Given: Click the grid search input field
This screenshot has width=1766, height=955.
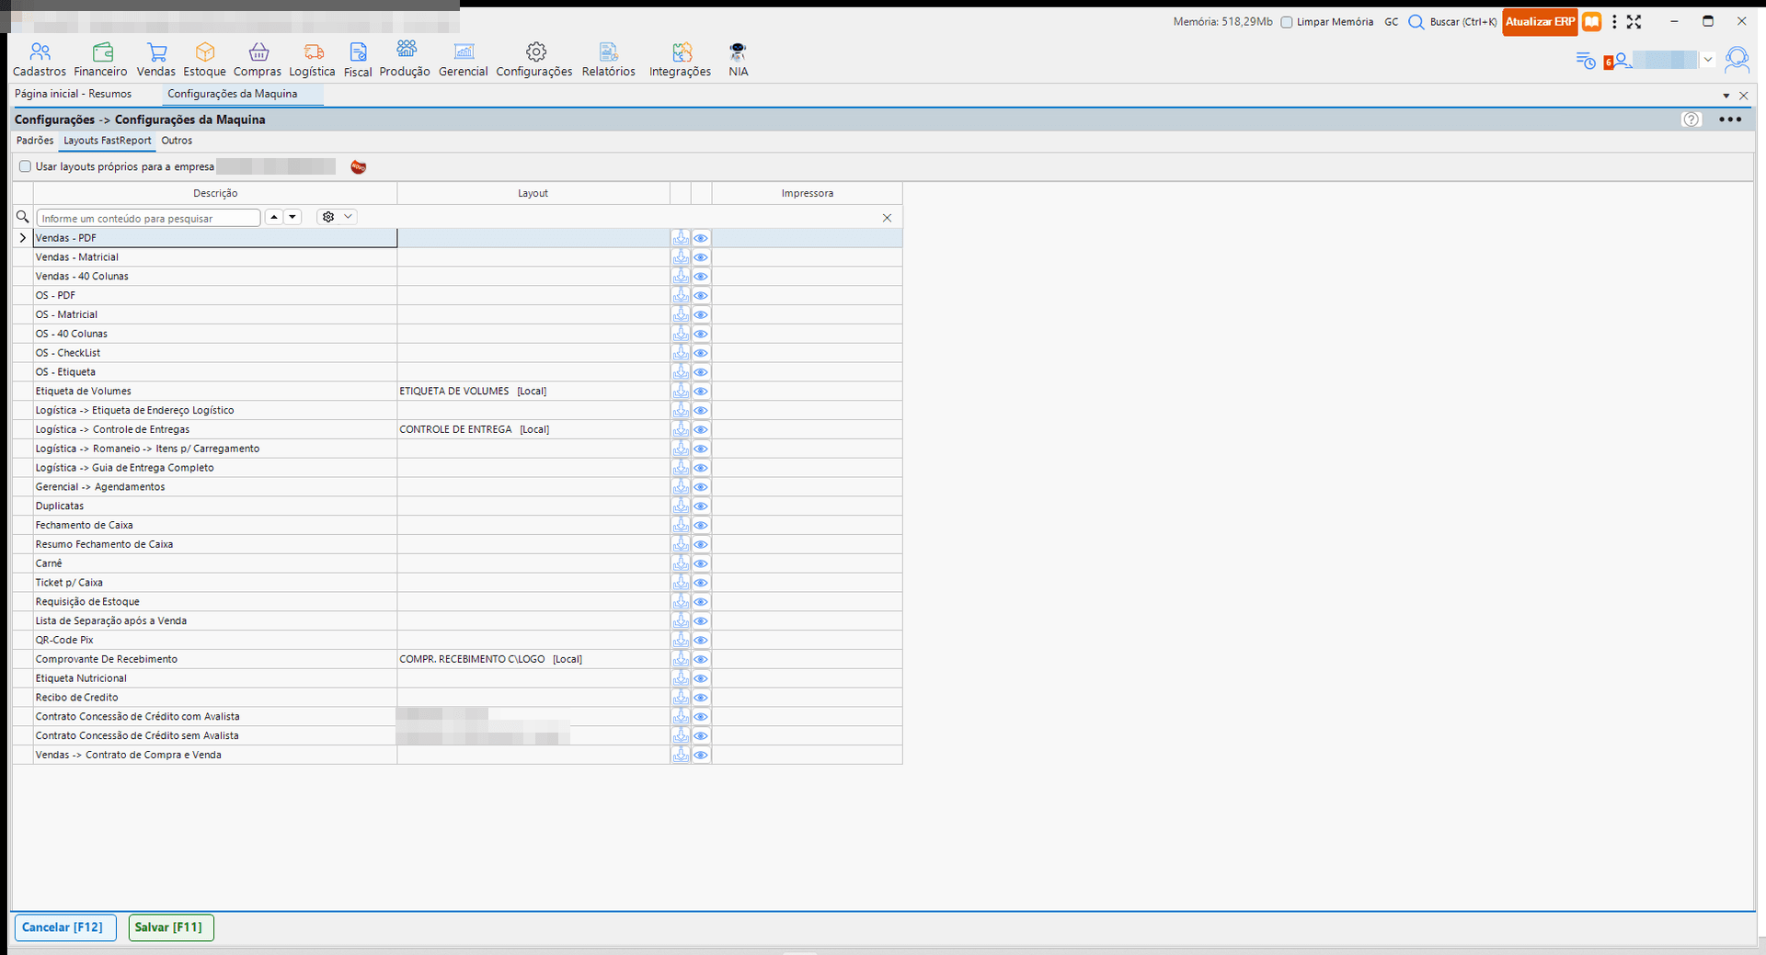Looking at the screenshot, I should (x=149, y=218).
